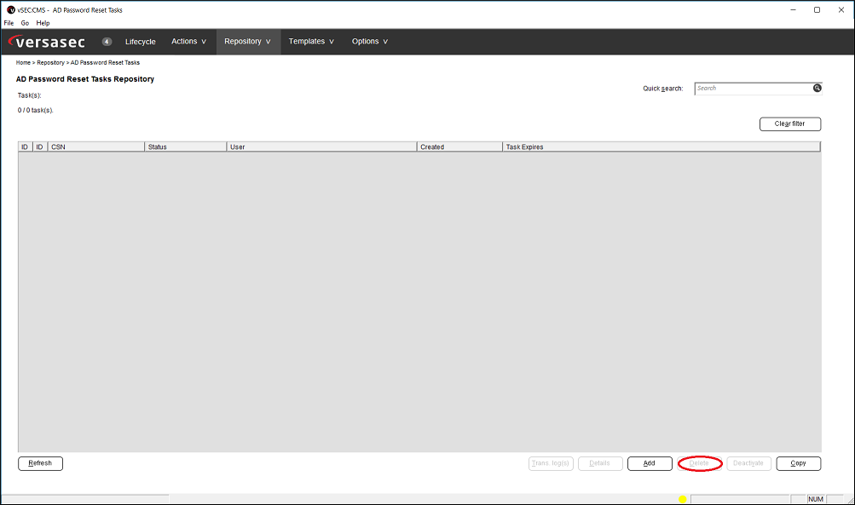Expand the Options dropdown menu
Viewport: 855px width, 505px height.
370,42
